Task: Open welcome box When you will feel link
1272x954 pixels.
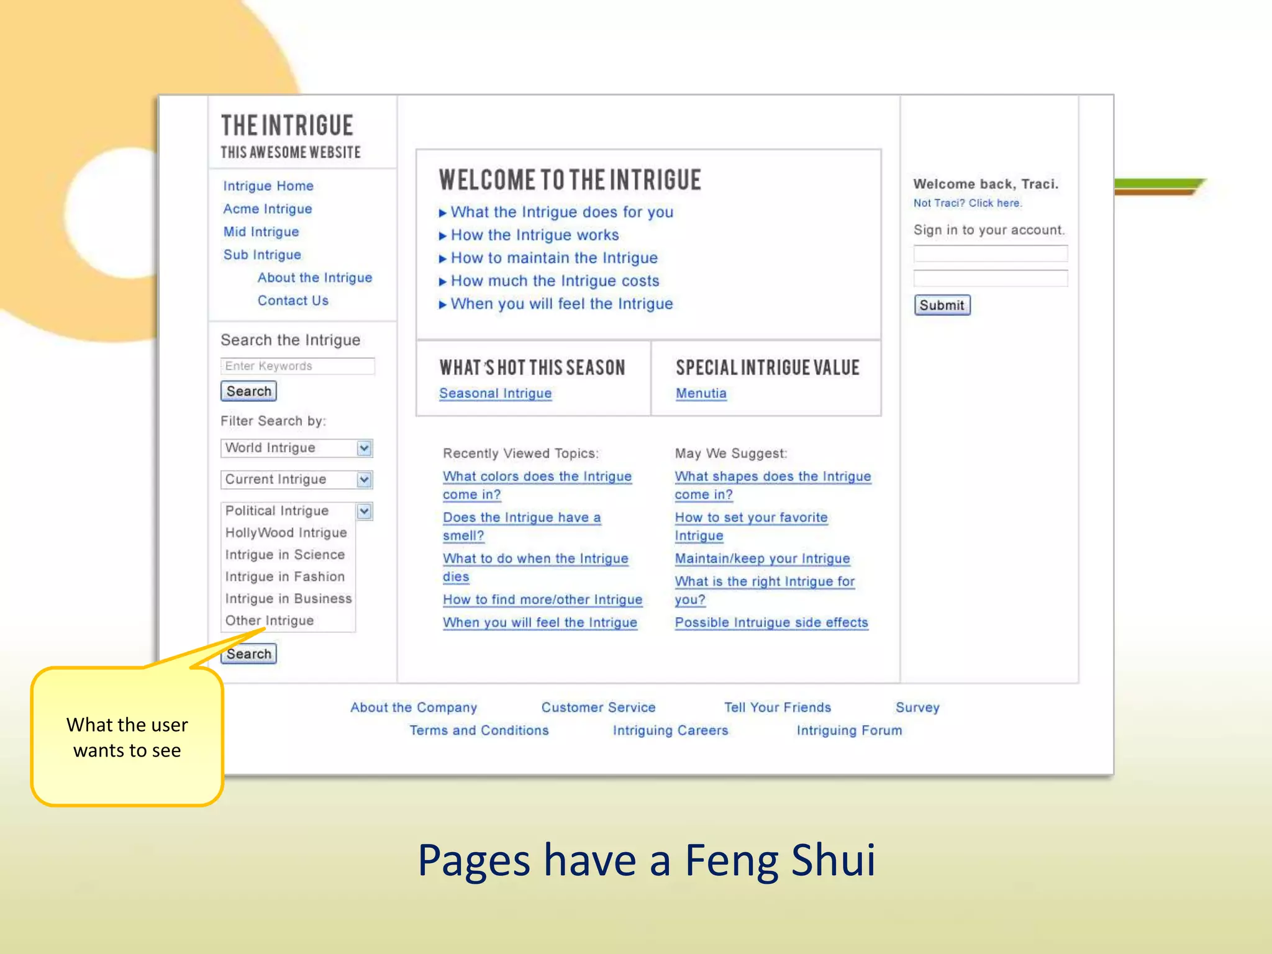Action: tap(562, 304)
